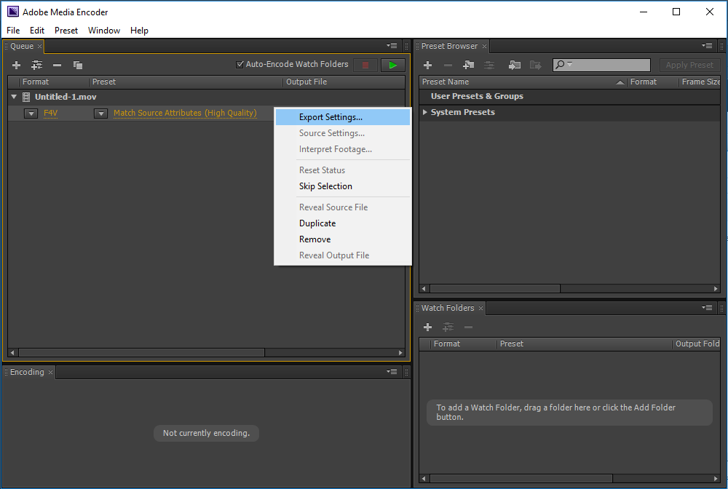Open the Watch Folders panel flyout menu
This screenshot has height=489, width=728.
[707, 307]
